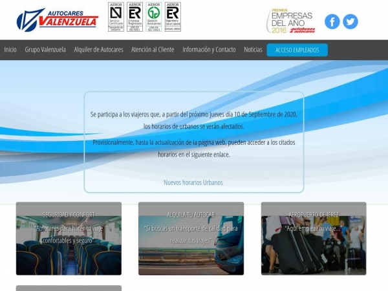
Task: Visit the Facebook page icon
Action: [x=332, y=21]
